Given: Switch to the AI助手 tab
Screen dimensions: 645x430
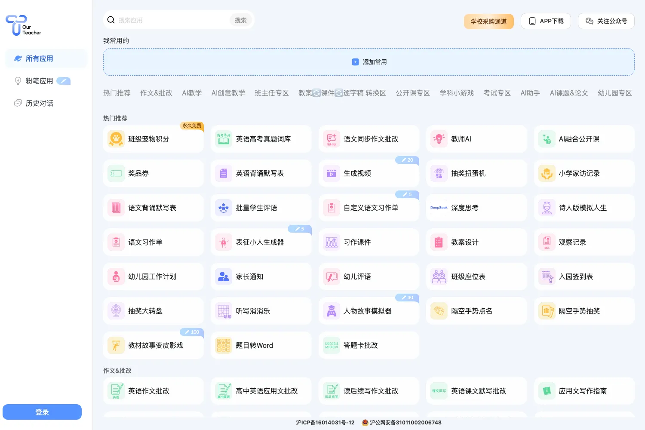Looking at the screenshot, I should [x=530, y=93].
